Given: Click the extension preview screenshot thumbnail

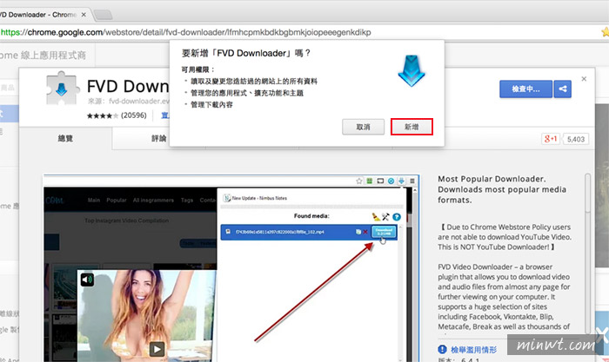Looking at the screenshot, I should pyautogui.click(x=231, y=268).
